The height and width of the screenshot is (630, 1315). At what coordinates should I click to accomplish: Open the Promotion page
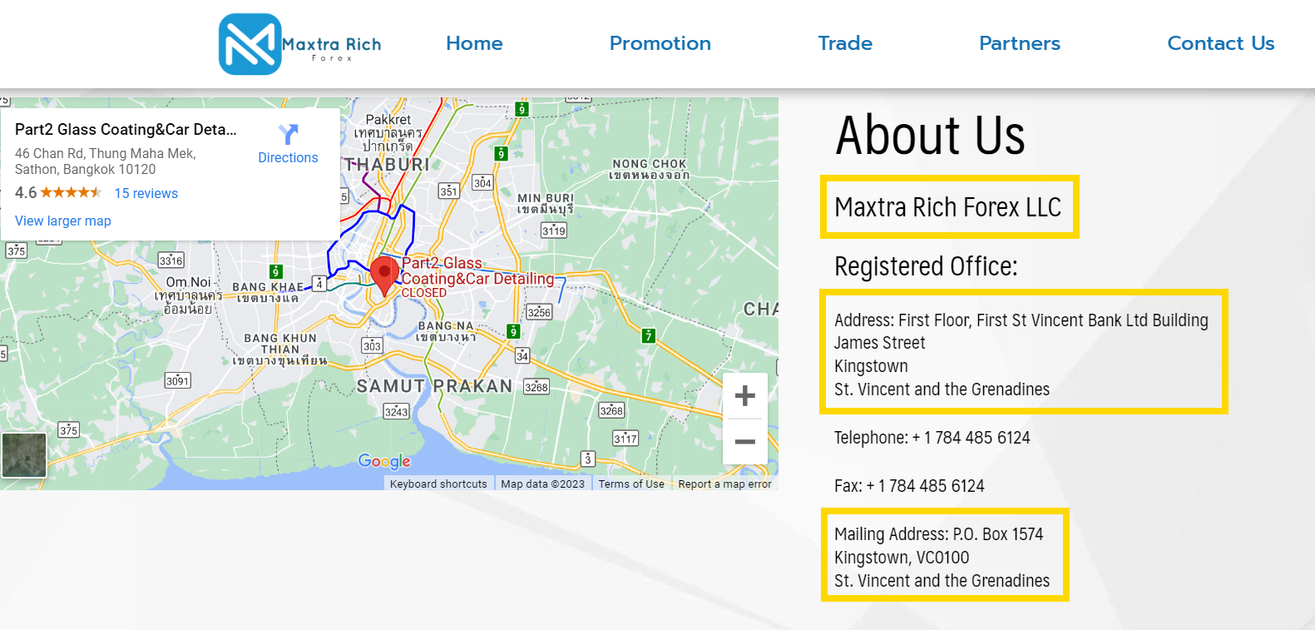pos(660,43)
